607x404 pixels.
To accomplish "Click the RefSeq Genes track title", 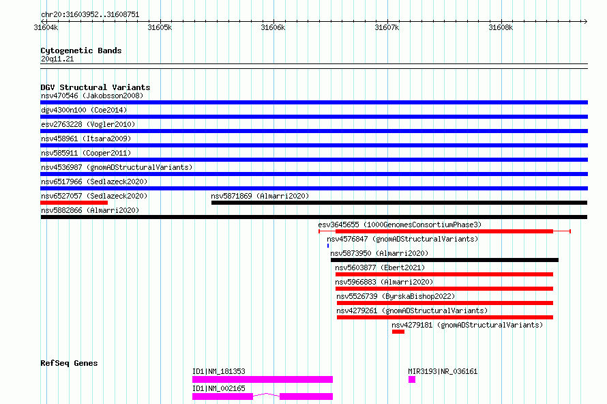I will pos(69,363).
